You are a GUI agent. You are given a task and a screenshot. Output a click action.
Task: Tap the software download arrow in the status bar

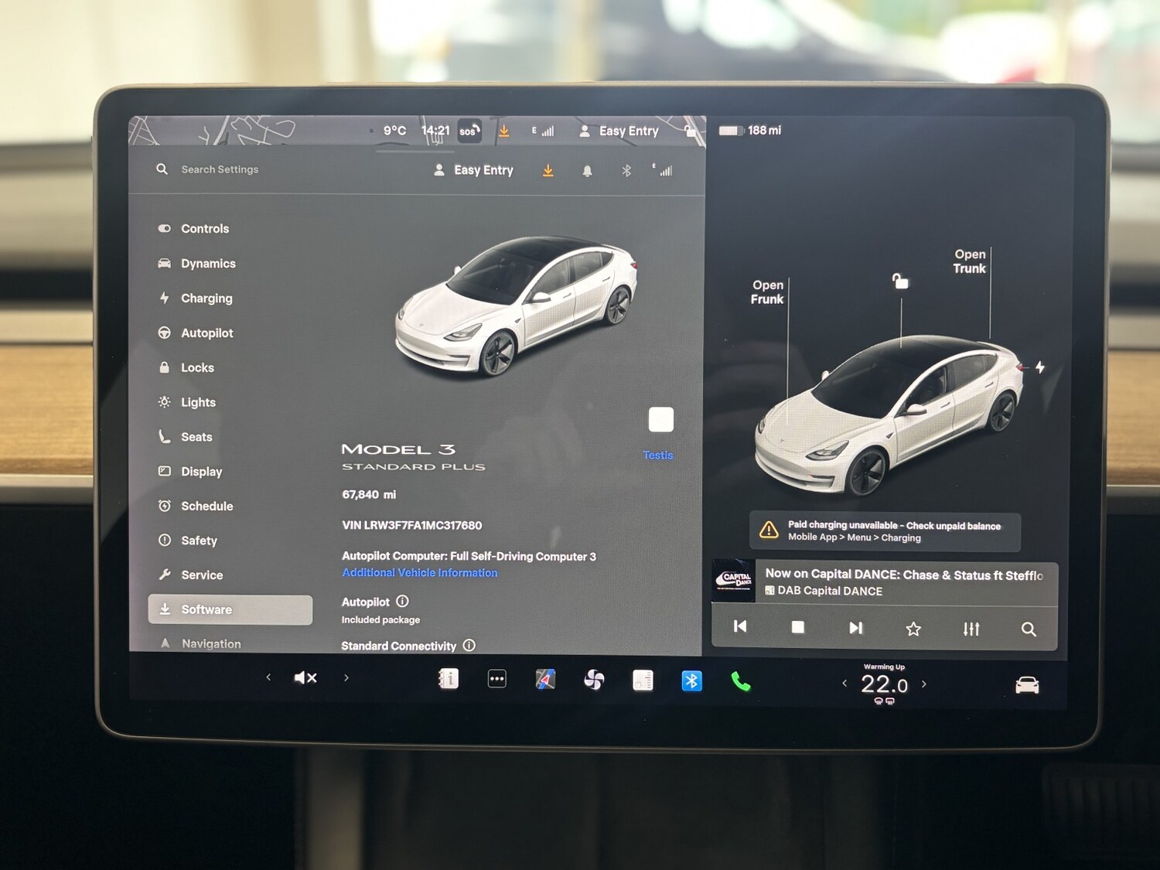click(504, 130)
